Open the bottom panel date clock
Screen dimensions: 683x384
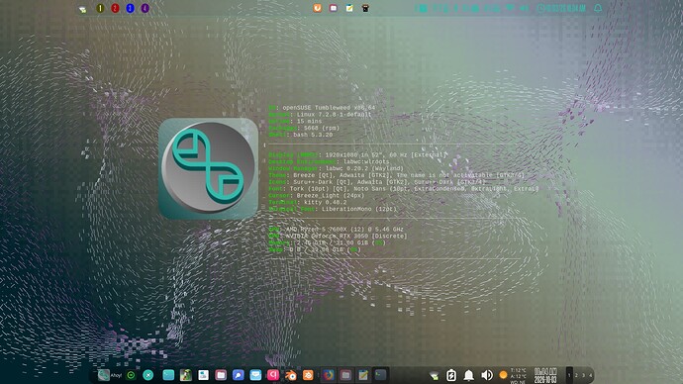coord(545,375)
